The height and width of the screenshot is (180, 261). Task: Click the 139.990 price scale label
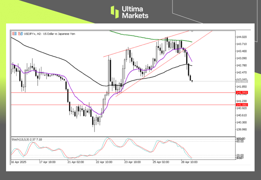click(x=241, y=129)
